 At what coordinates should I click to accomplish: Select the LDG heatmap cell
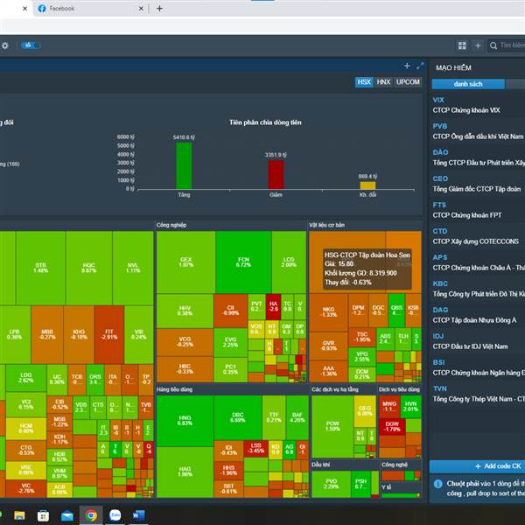click(25, 378)
